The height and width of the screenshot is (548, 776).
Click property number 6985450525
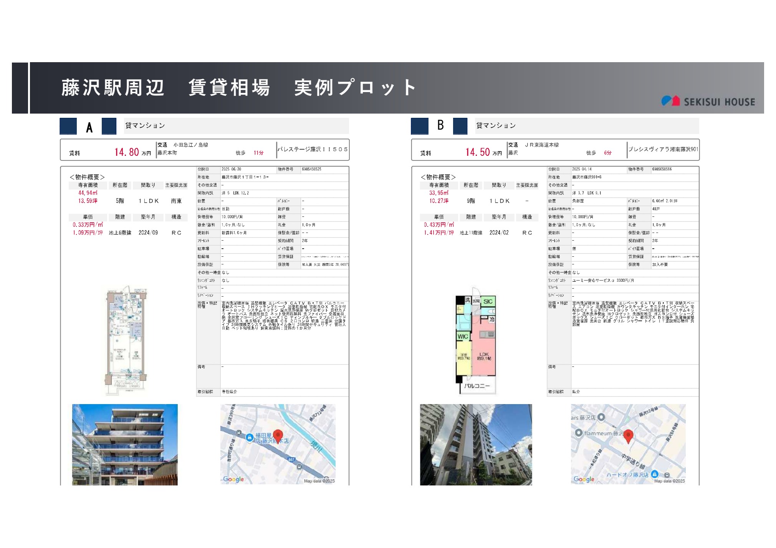point(311,169)
